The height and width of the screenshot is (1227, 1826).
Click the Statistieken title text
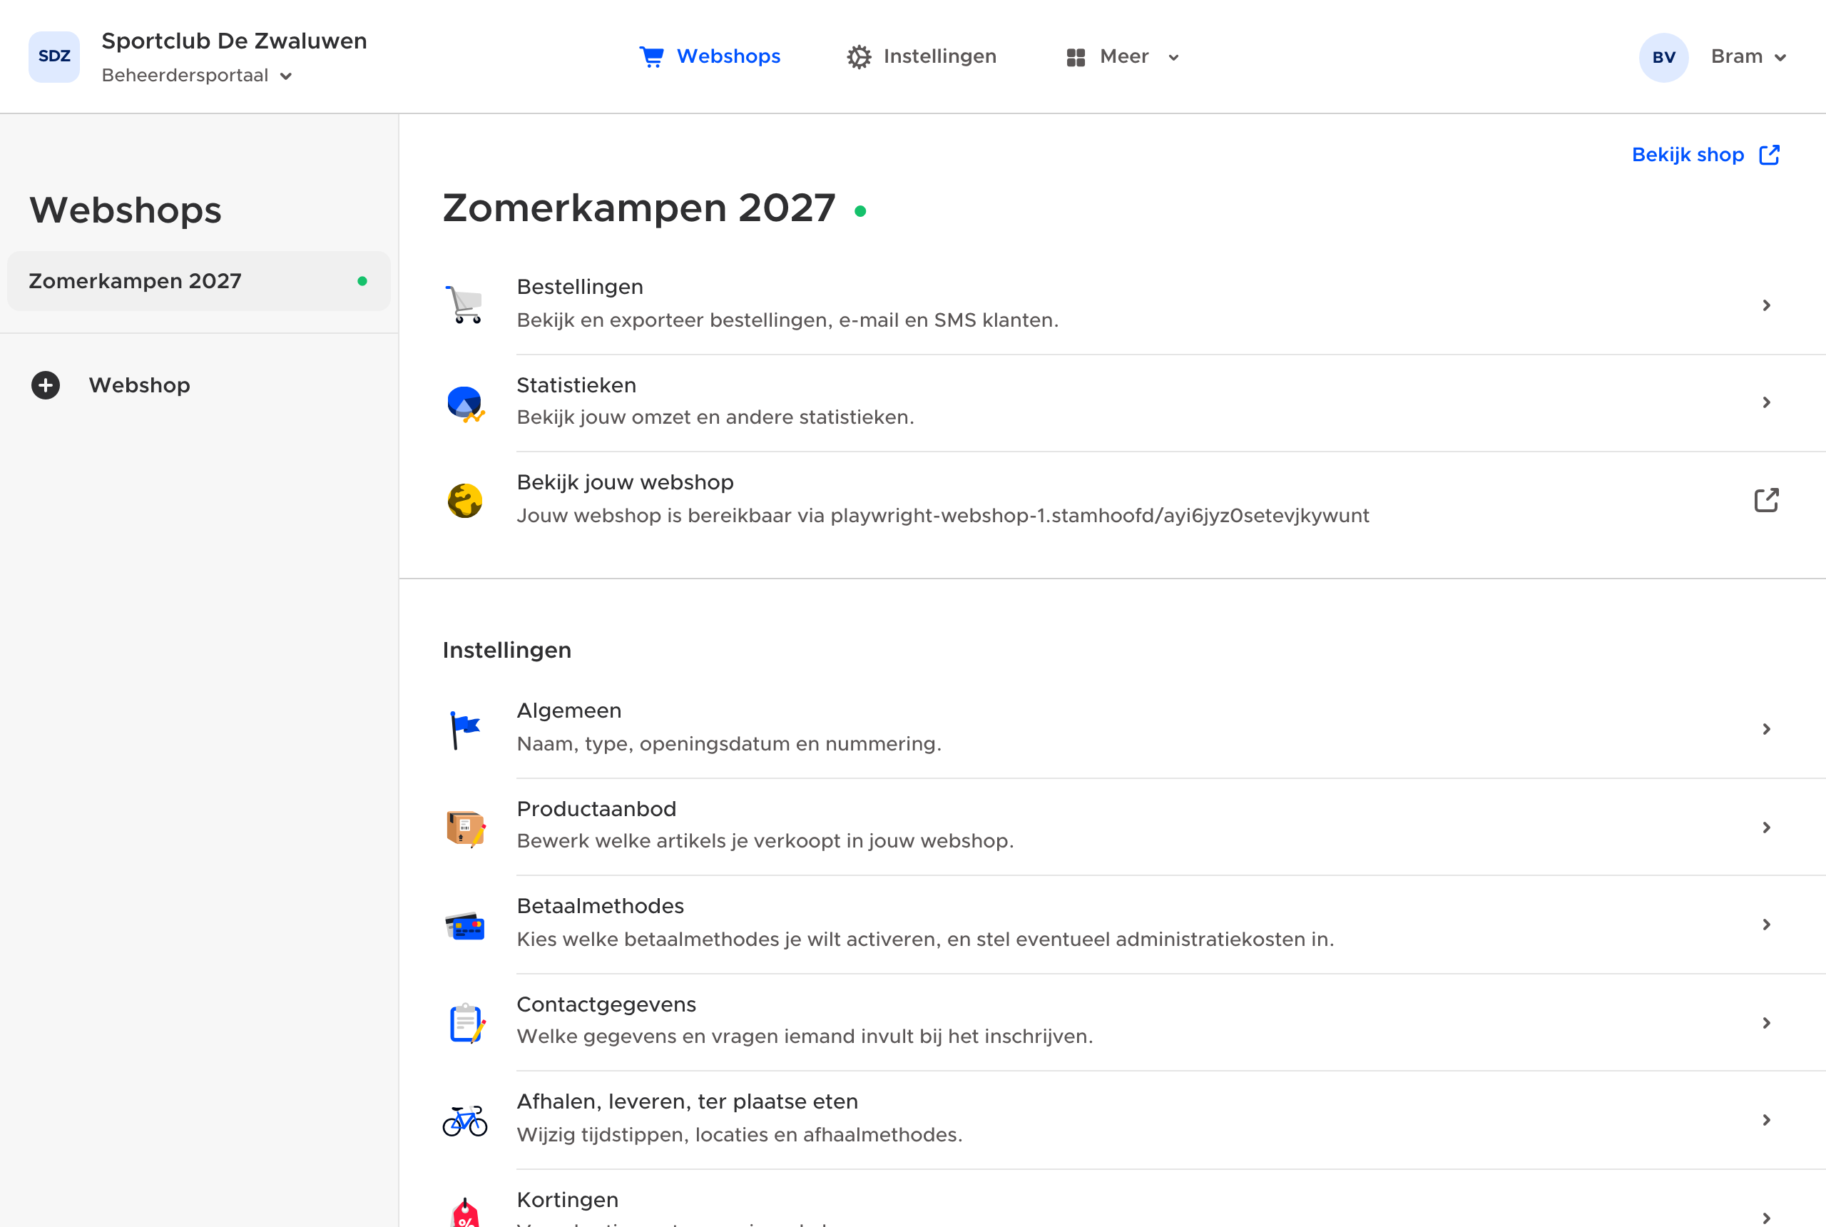tap(576, 385)
